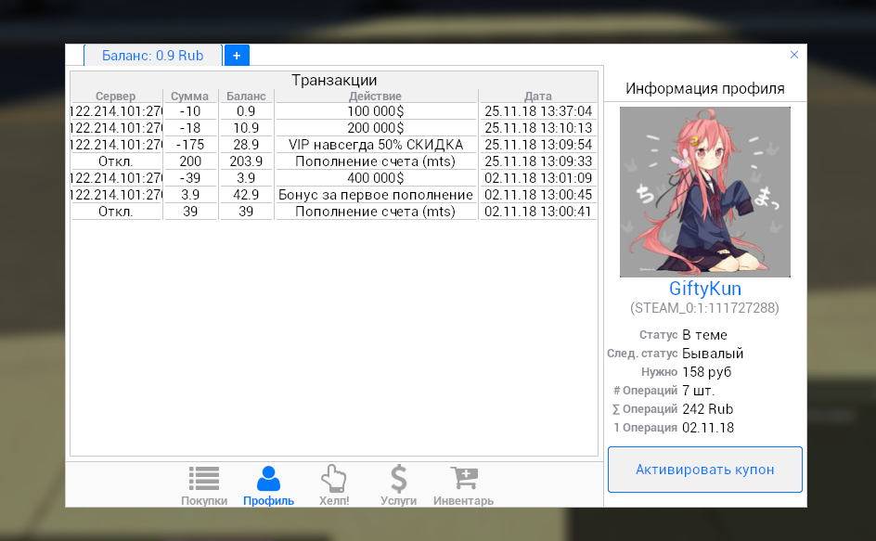
Task: Click the STEAM_0:1:111727288 ID text
Action: (x=705, y=308)
